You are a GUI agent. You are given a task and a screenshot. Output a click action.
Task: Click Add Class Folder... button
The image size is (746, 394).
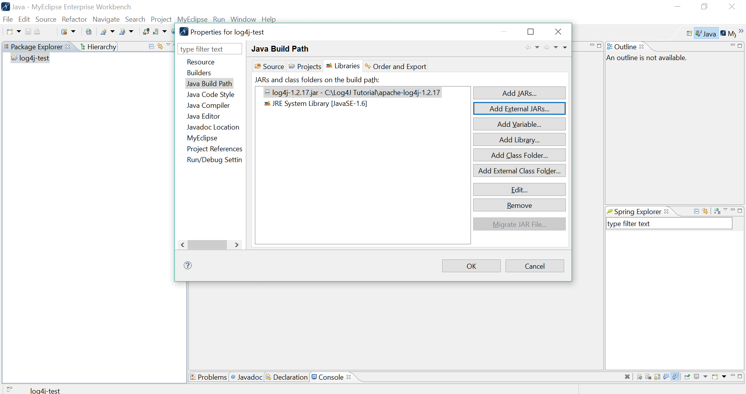(519, 155)
